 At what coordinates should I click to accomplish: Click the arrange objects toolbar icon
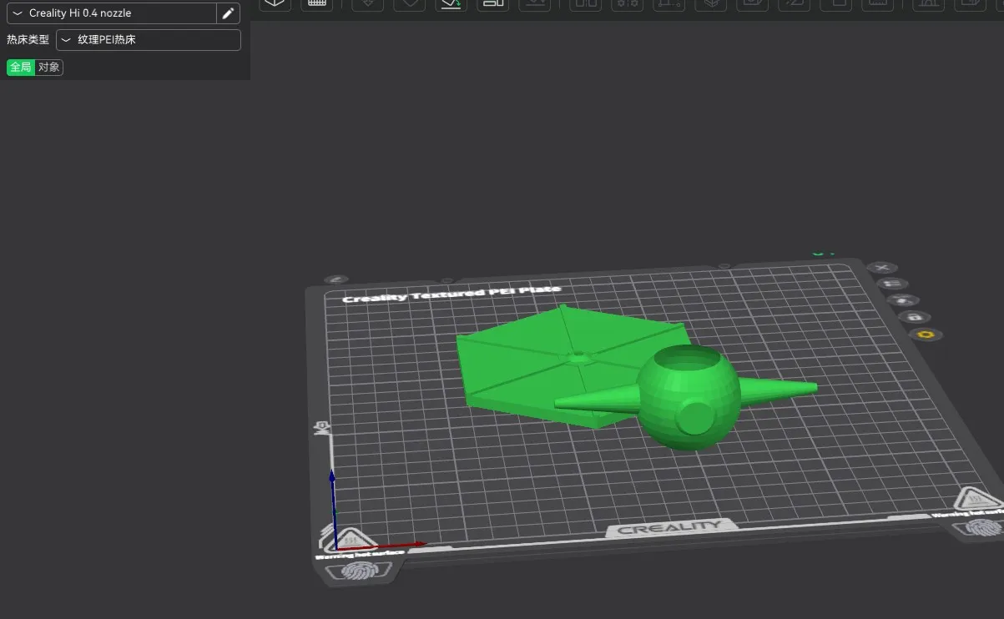(493, 3)
